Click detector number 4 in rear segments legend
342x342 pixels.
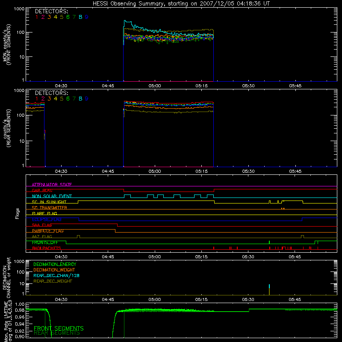click(56, 99)
